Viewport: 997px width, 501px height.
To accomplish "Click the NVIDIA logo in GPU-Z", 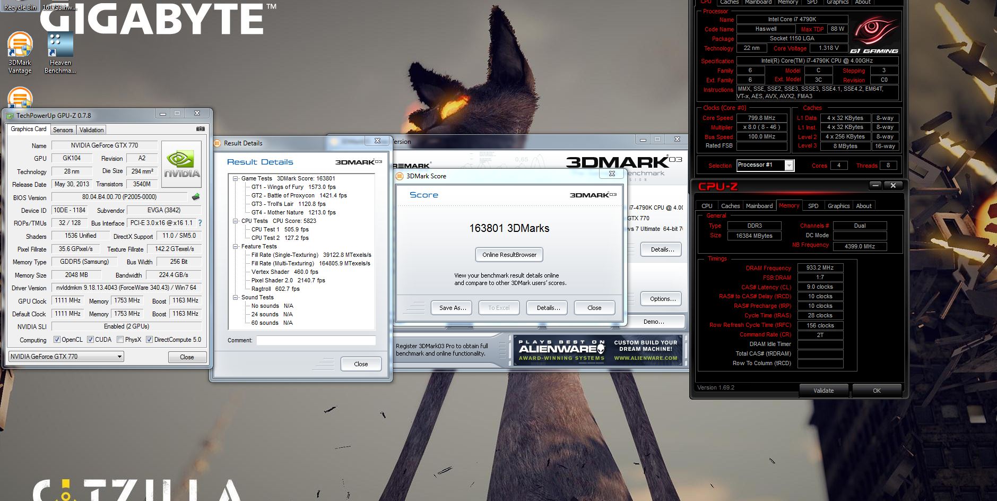I will pyautogui.click(x=181, y=164).
